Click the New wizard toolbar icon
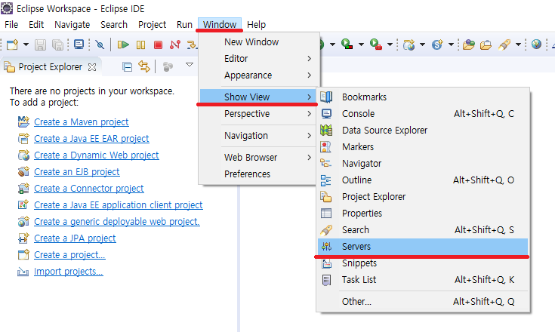Screen dimensions: 555x332 pos(12,45)
